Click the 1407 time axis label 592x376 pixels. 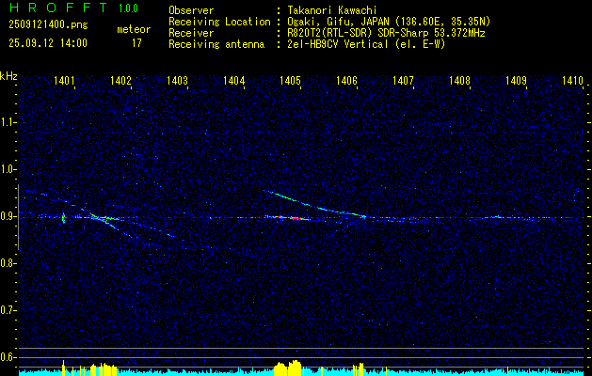click(403, 80)
